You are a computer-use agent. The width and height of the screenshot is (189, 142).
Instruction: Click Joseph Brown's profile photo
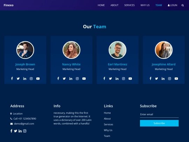25,50
